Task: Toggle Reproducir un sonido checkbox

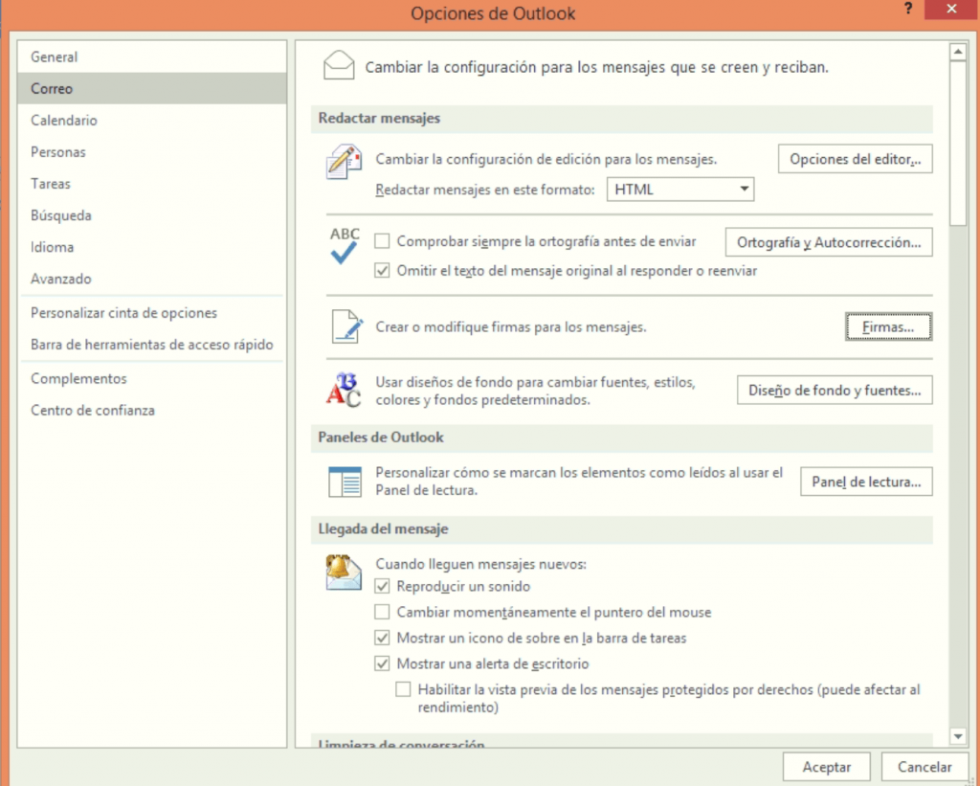Action: 382,587
